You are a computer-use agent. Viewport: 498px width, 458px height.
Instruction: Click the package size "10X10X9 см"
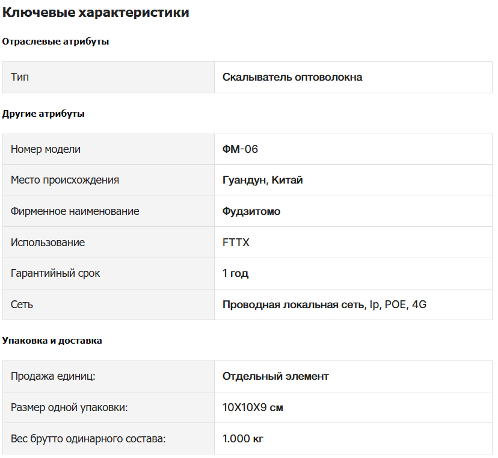tap(253, 407)
